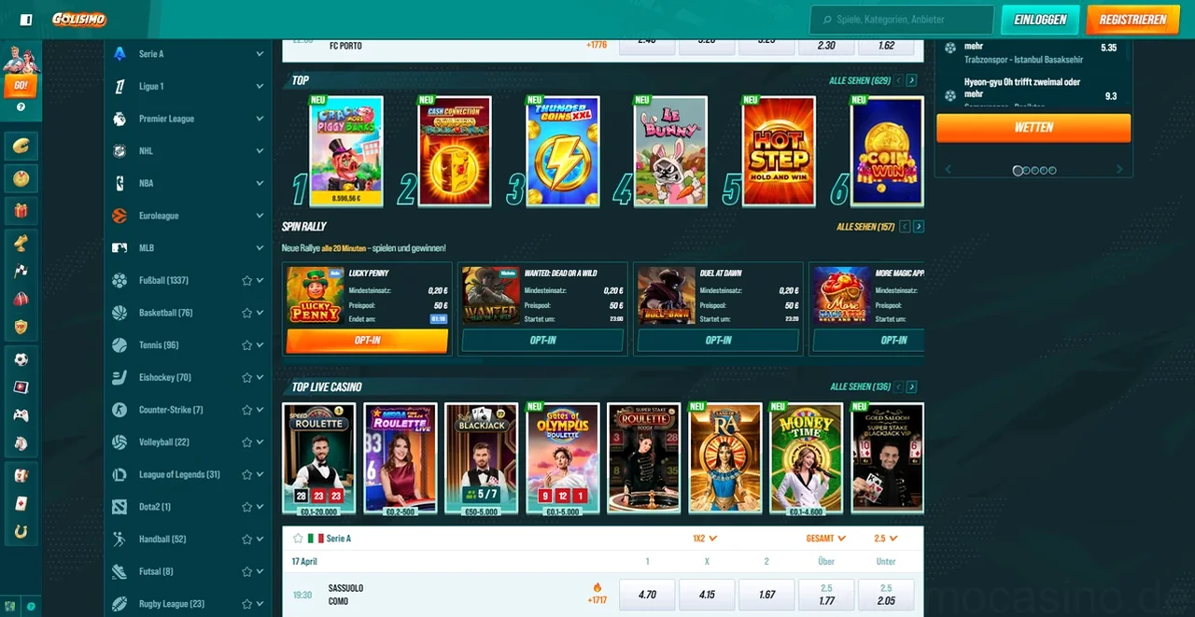Favorite League of Legends with its star
This screenshot has height=617, width=1195.
point(247,474)
